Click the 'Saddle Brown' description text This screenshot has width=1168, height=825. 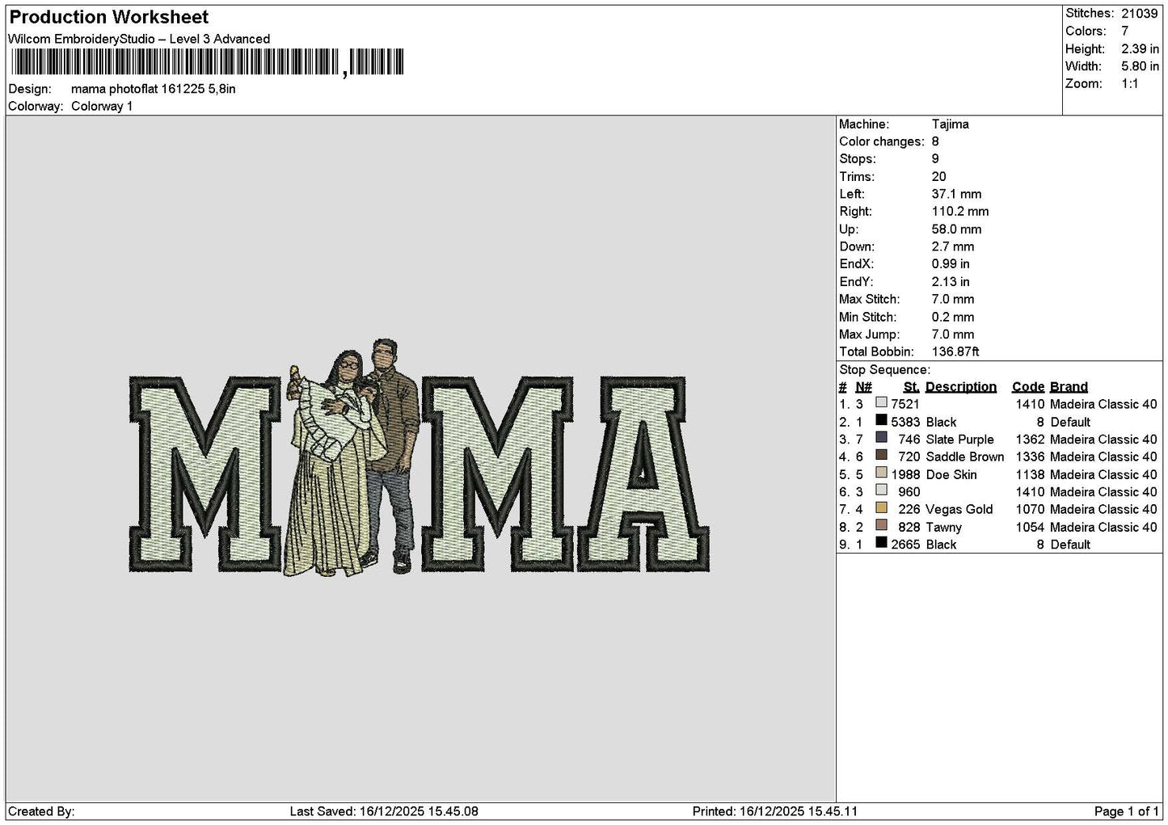pos(965,457)
